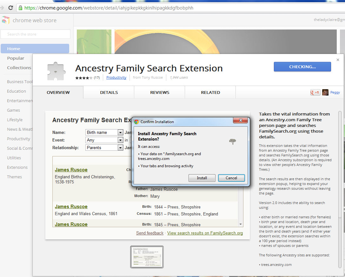Click the Google +1 button
The width and height of the screenshot is (345, 277).
[315, 92]
